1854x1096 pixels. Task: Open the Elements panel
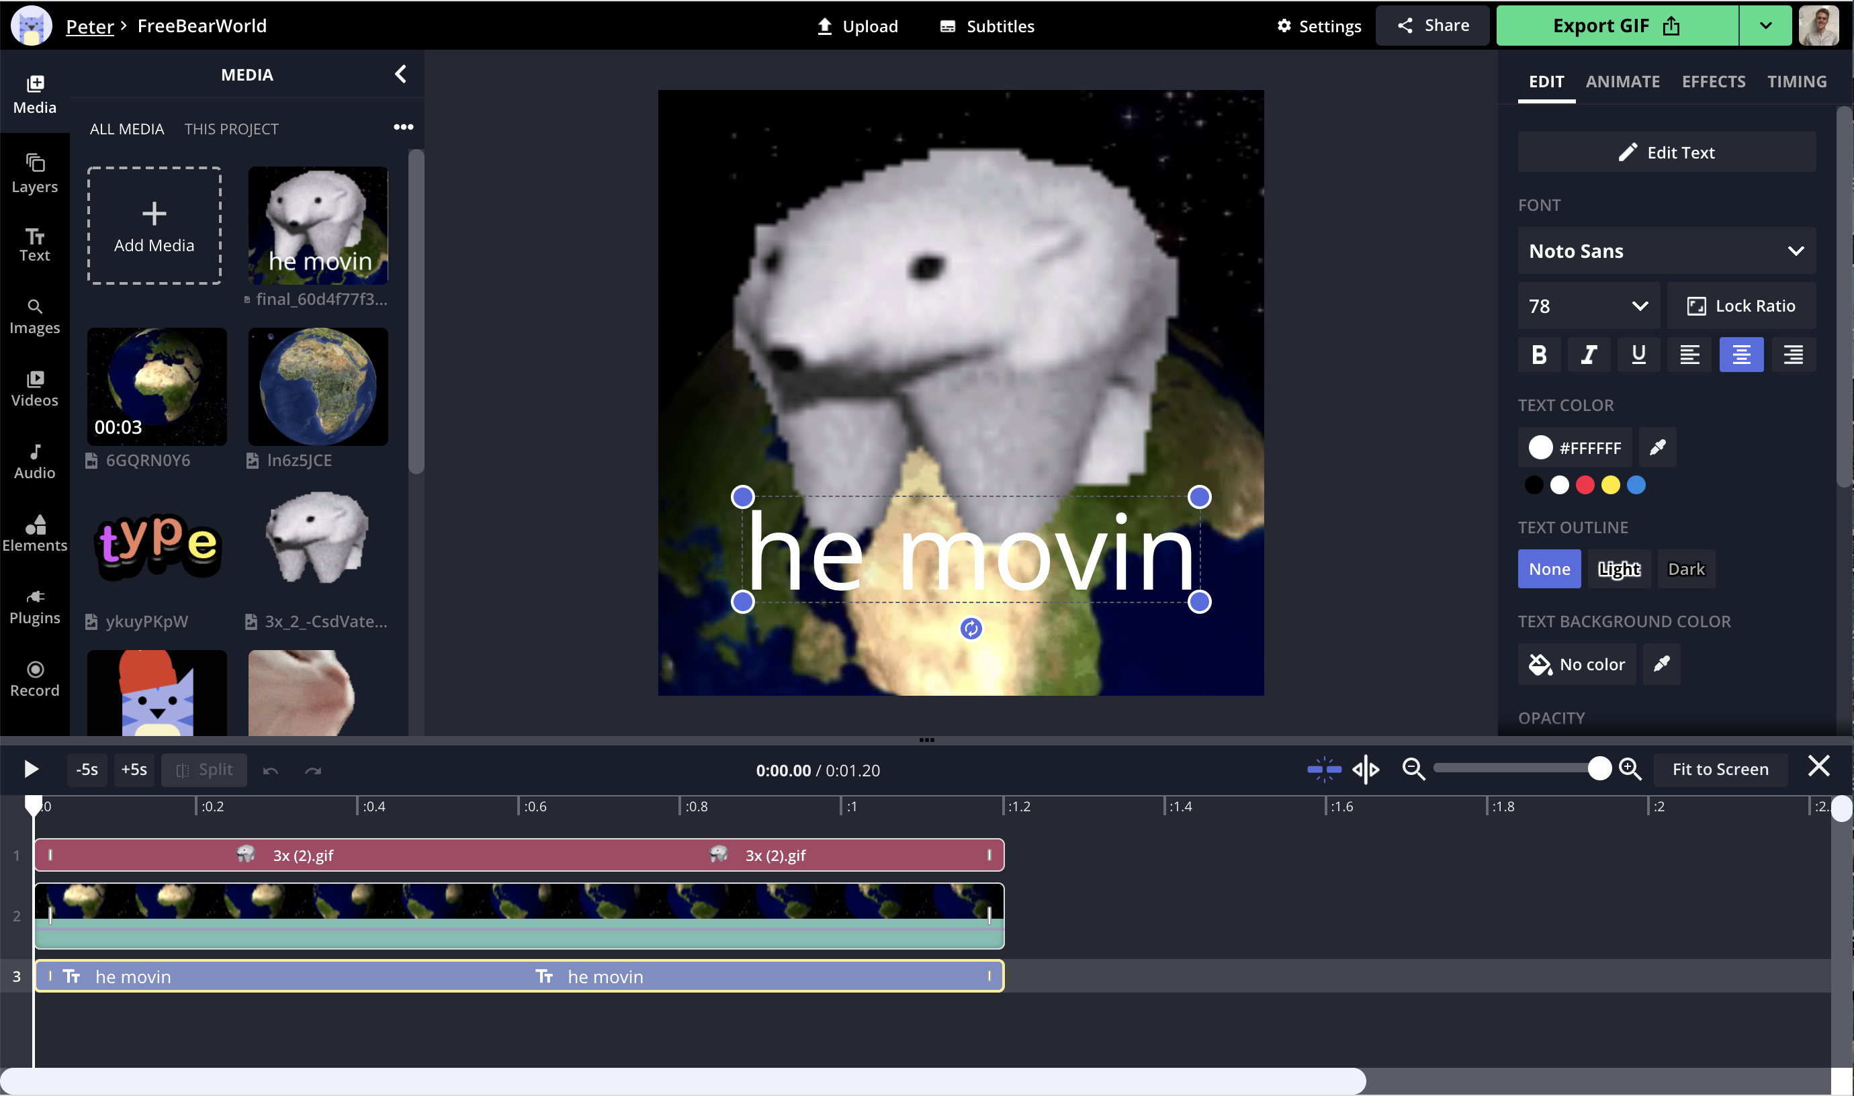coord(35,531)
